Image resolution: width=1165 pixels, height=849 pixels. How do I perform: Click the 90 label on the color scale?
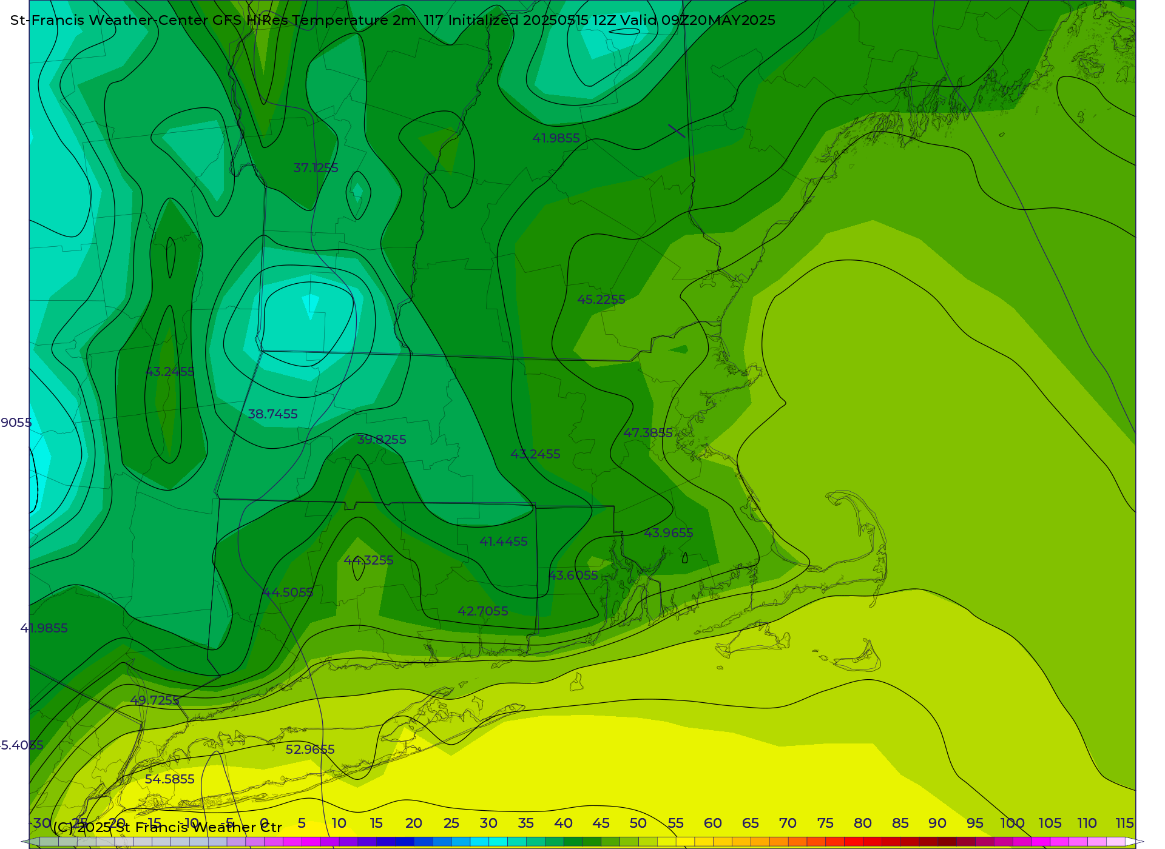(x=937, y=823)
